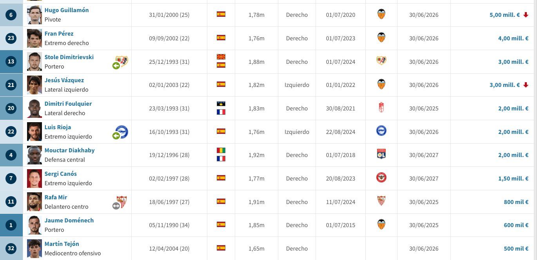Click the red arrow beside Jesús Vázquez's market value

pos(527,85)
